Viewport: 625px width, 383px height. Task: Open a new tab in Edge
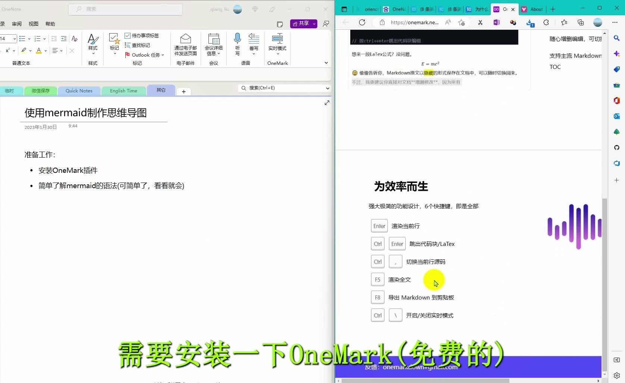[x=553, y=9]
